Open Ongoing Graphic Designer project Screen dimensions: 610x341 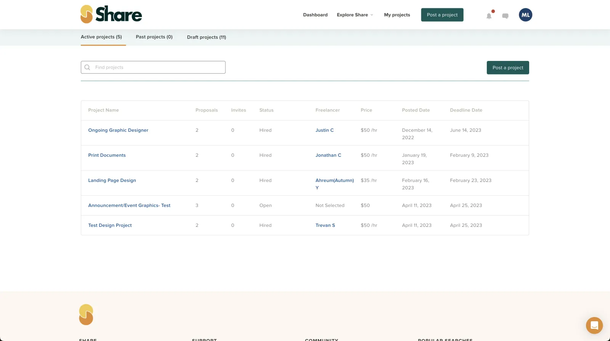point(118,130)
